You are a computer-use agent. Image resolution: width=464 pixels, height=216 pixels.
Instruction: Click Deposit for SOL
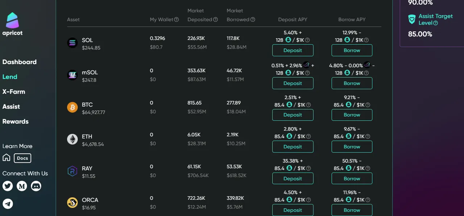[x=293, y=50]
